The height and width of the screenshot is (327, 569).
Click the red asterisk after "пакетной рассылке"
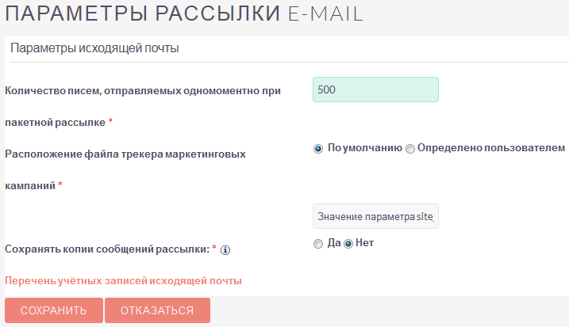[x=110, y=123]
